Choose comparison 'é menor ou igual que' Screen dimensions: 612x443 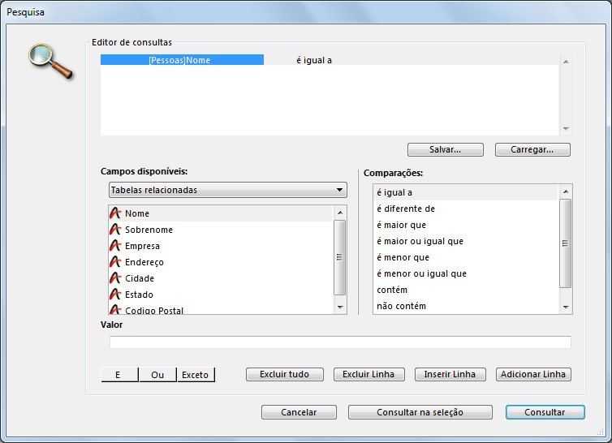[x=466, y=273]
